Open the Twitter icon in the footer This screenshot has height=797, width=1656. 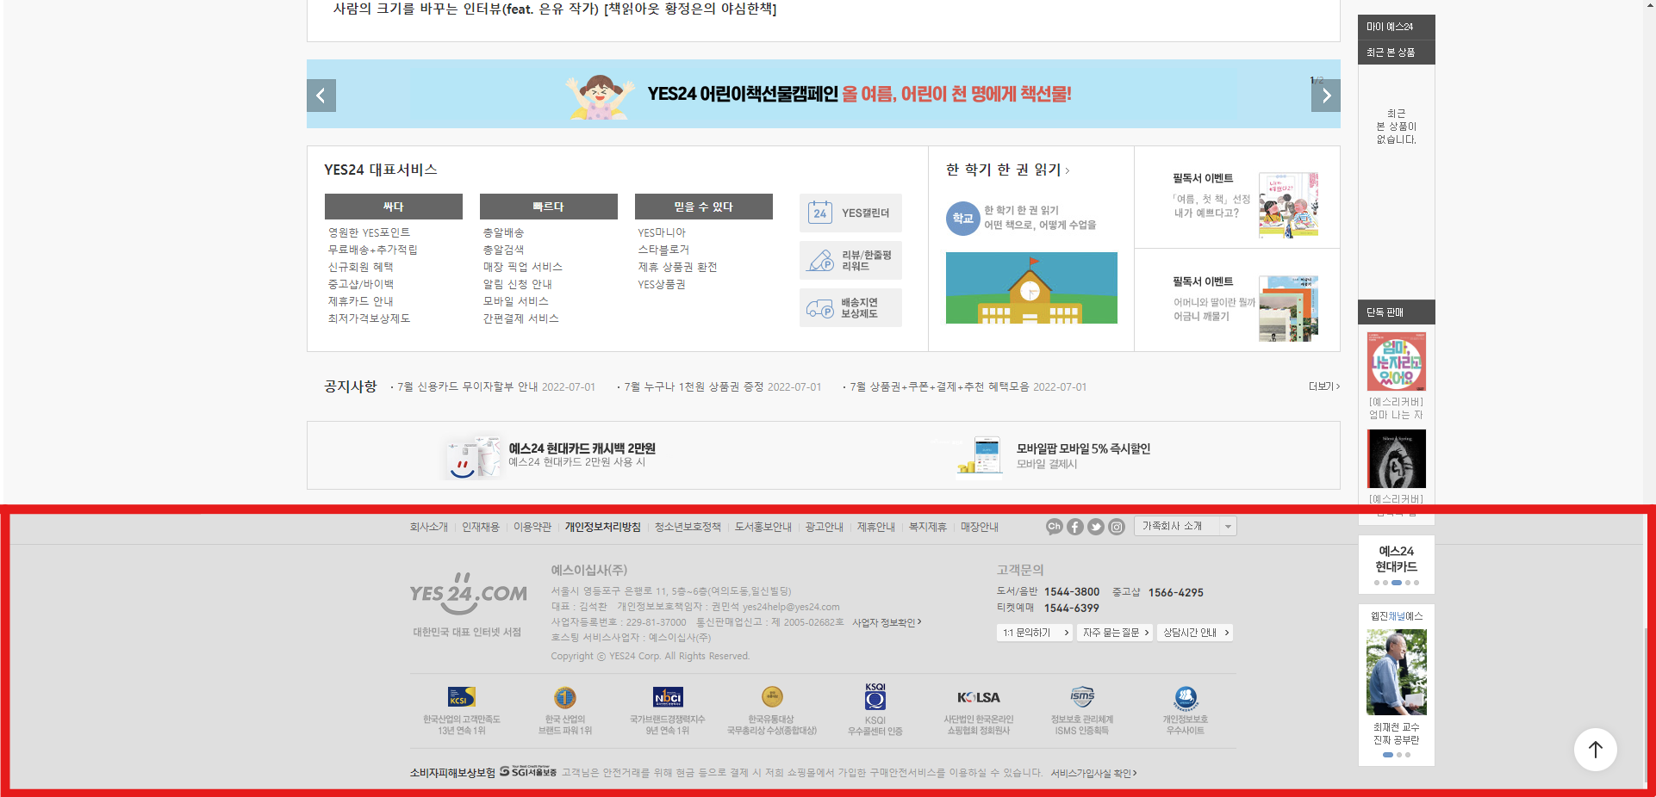click(1096, 527)
